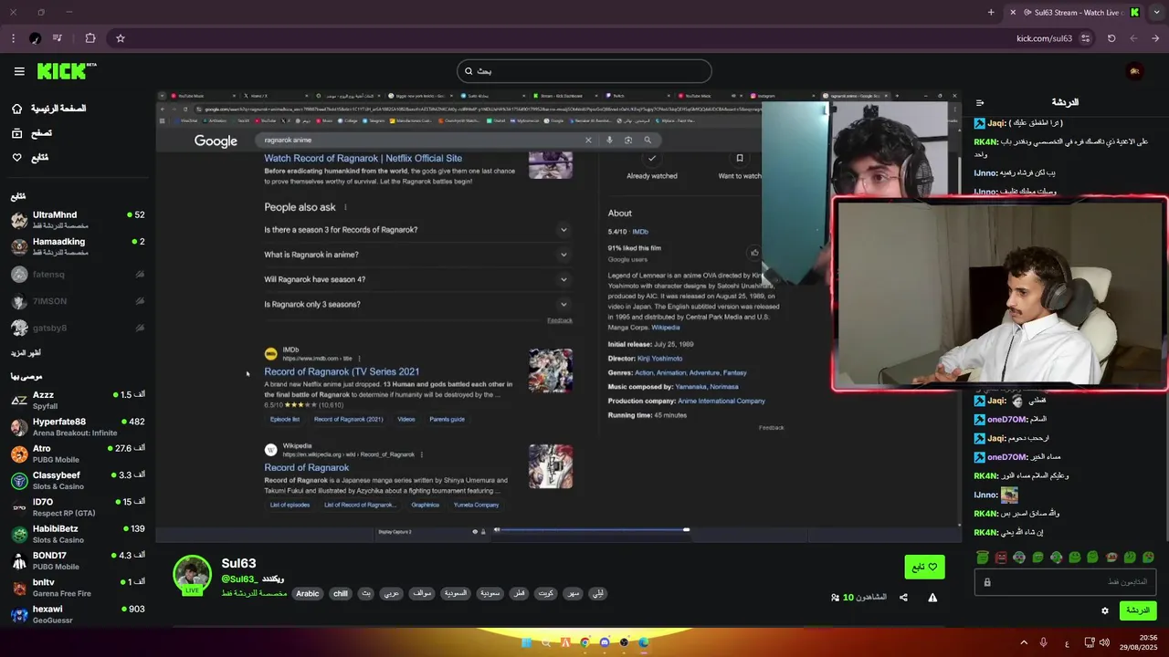Screen dimensions: 1169x657
Task: Pick the rightmost green emote in chat
Action: click(1148, 557)
